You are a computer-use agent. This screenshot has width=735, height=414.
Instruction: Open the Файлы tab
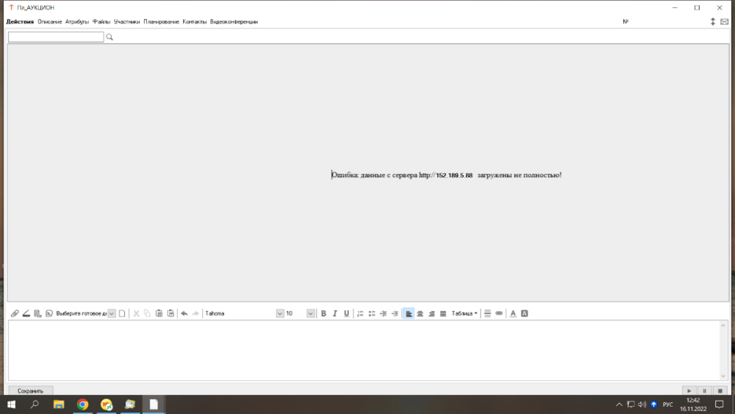point(101,21)
